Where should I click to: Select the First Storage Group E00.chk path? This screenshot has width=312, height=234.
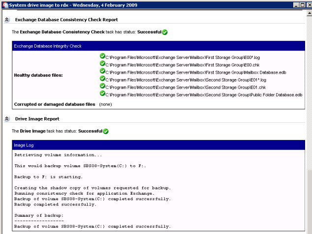coord(183,65)
